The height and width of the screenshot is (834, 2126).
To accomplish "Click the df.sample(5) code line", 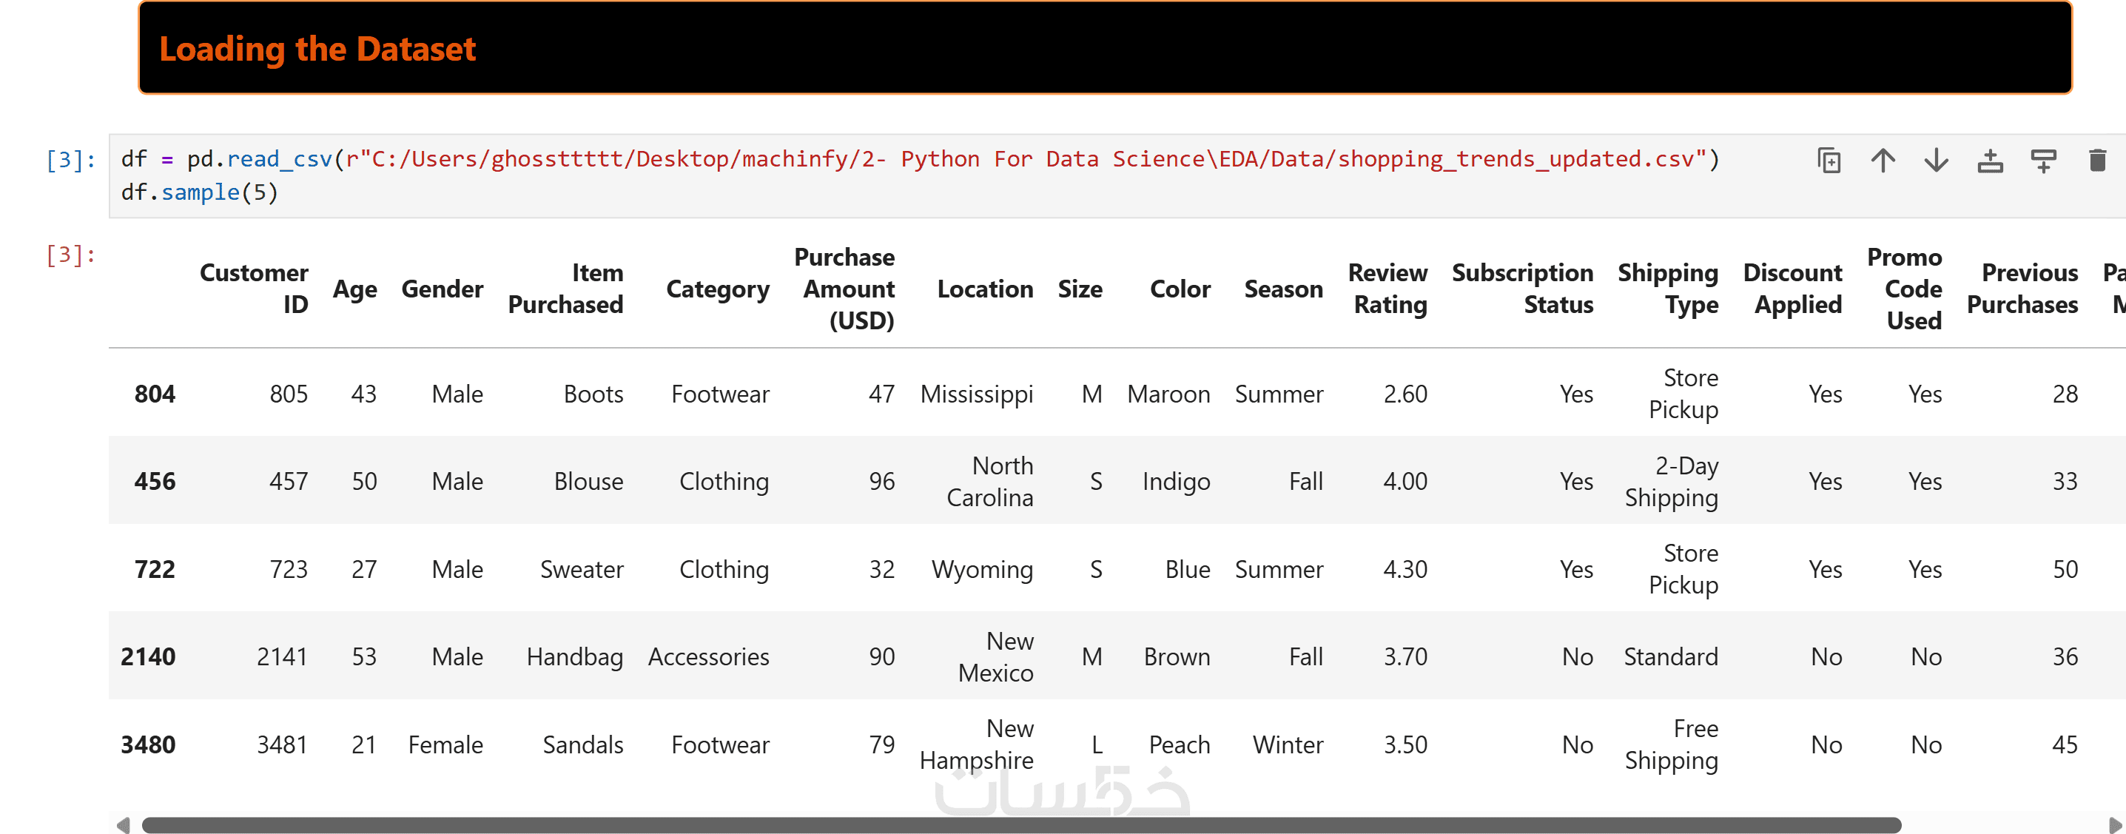I will [x=200, y=192].
